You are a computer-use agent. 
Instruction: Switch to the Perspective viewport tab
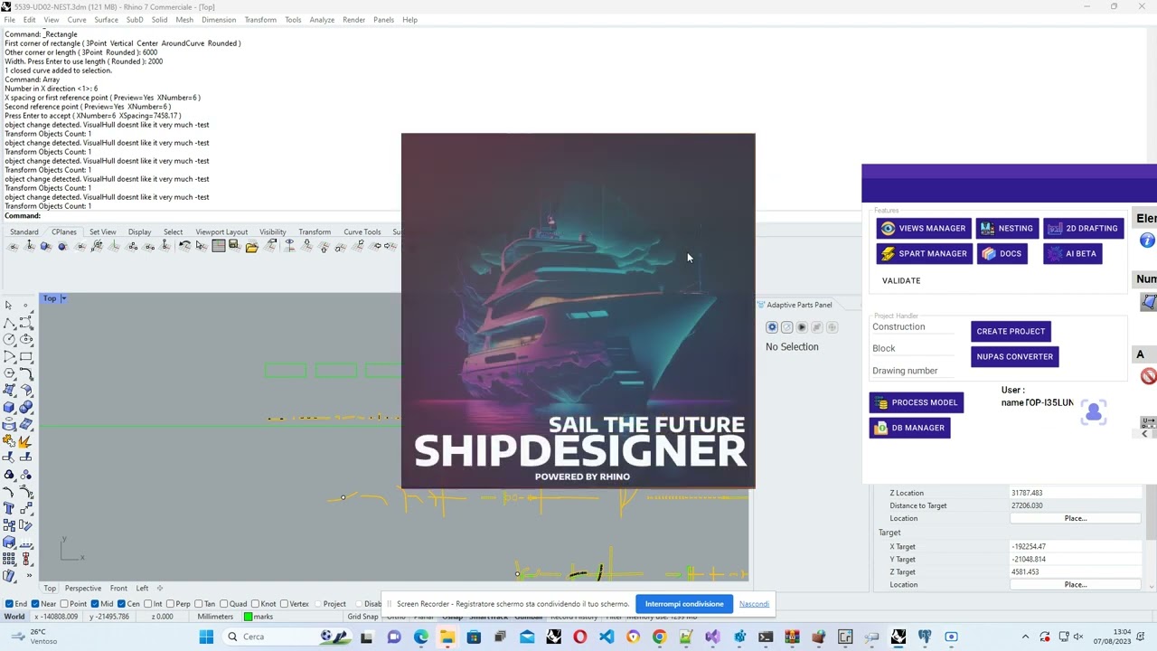tap(83, 589)
